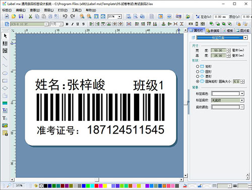Open the Print (打印) menu
Screen dimensions: 252x190
(62, 10)
